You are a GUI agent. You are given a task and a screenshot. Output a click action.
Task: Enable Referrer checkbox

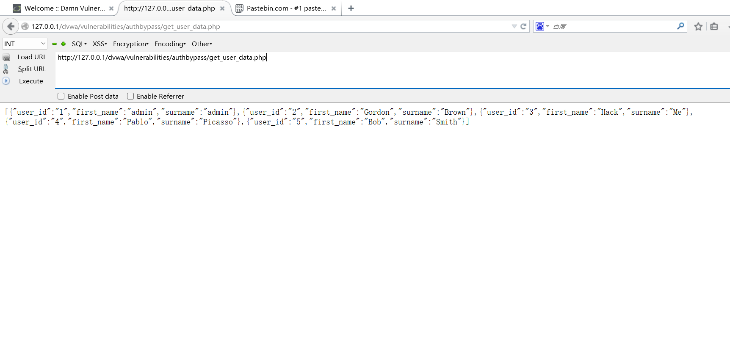click(130, 97)
